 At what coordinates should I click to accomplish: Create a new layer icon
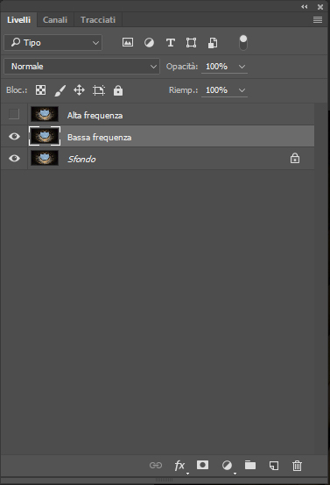pyautogui.click(x=274, y=466)
